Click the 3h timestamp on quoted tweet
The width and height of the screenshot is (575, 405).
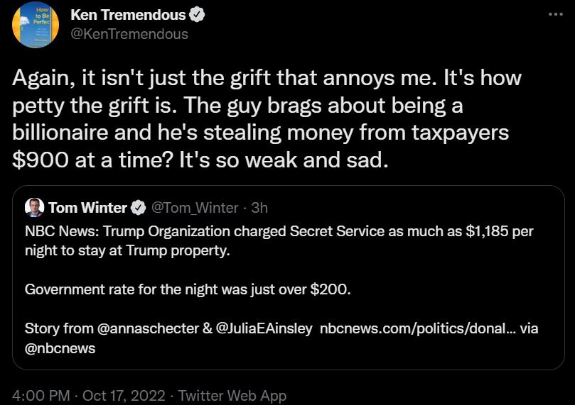tap(259, 208)
